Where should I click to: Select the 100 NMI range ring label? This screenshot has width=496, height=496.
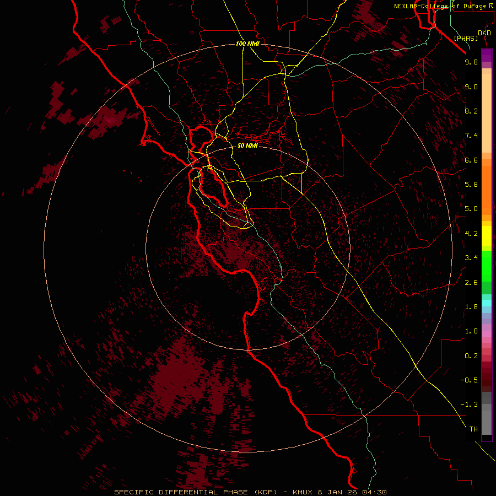(247, 44)
